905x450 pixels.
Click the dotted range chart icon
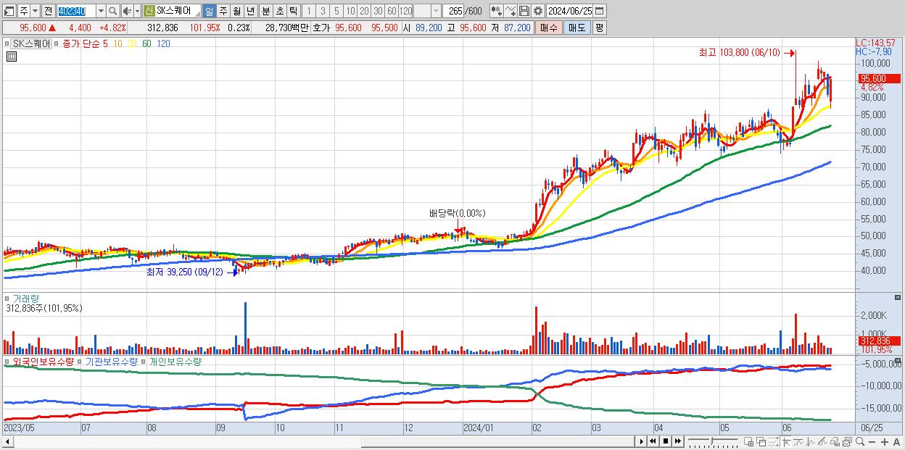click(x=773, y=441)
